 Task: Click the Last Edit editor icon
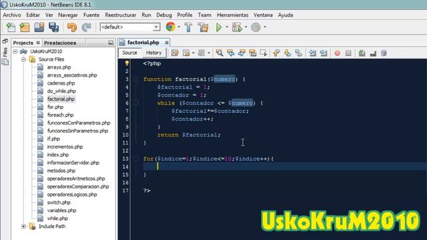pos(175,53)
